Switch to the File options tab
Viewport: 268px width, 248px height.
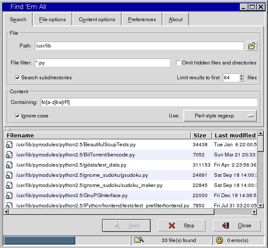(52, 20)
